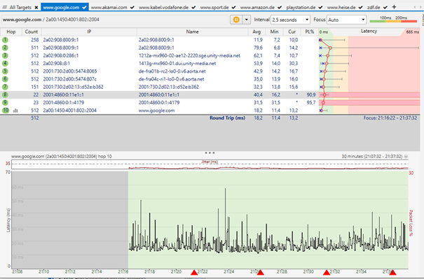Screen dimensions: 424x279
Task: Click the Latency graph column header
Action: tap(369, 31)
